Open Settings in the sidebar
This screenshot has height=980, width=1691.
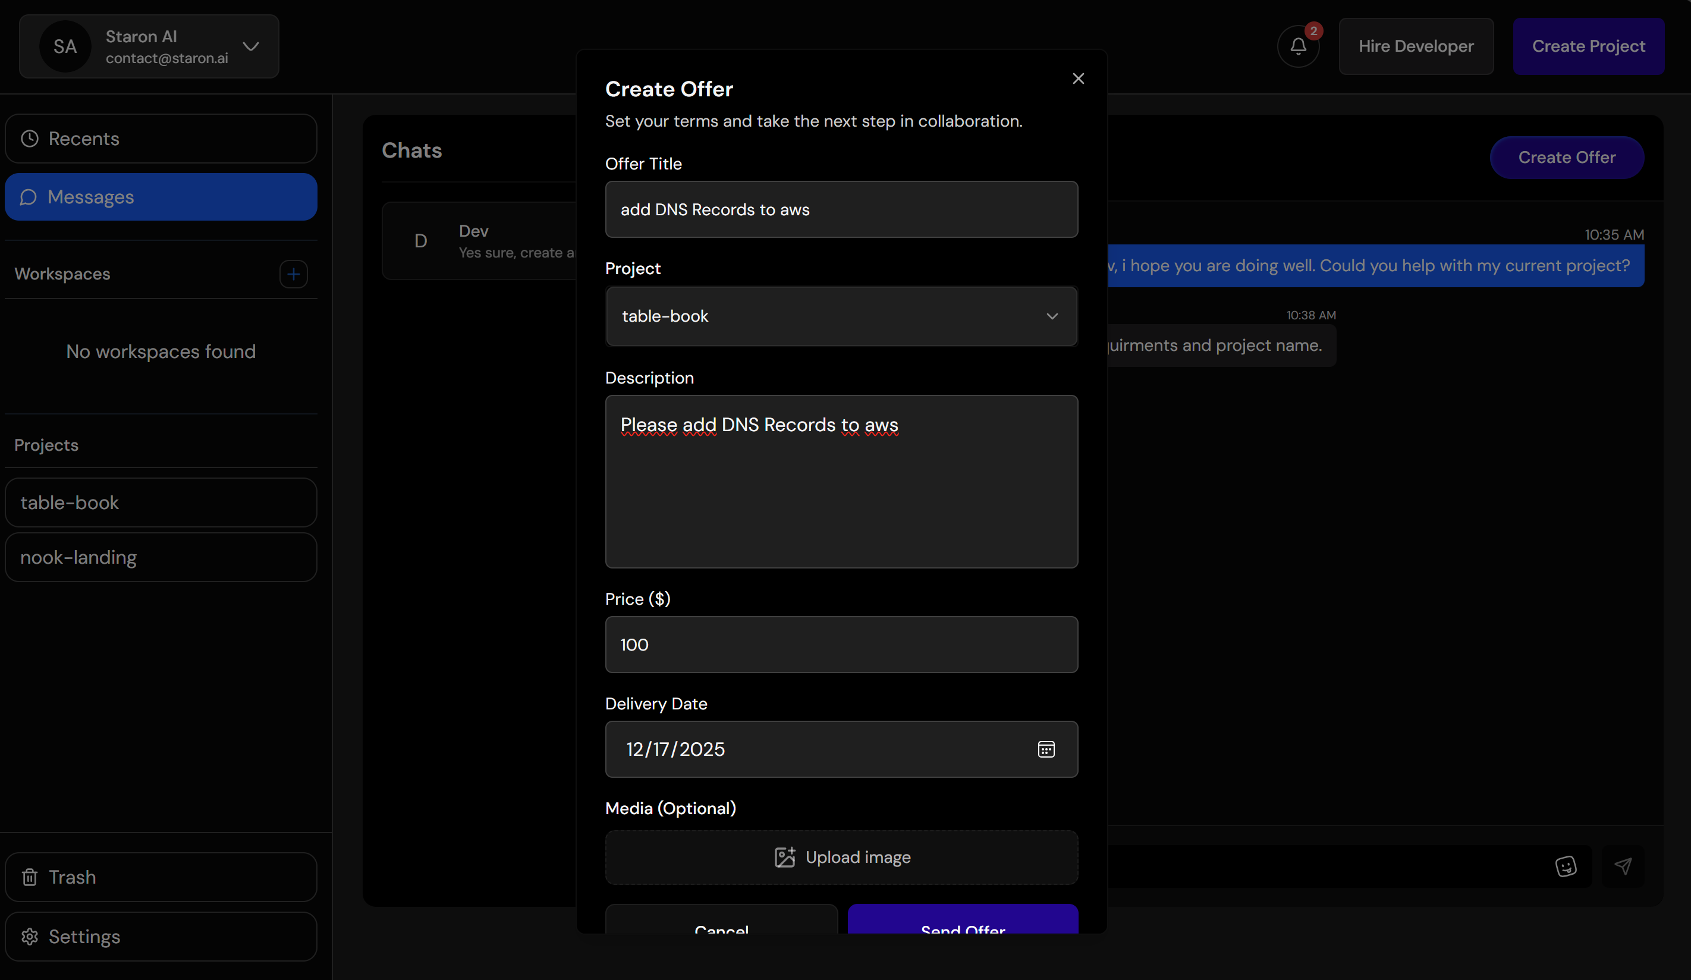tap(161, 937)
